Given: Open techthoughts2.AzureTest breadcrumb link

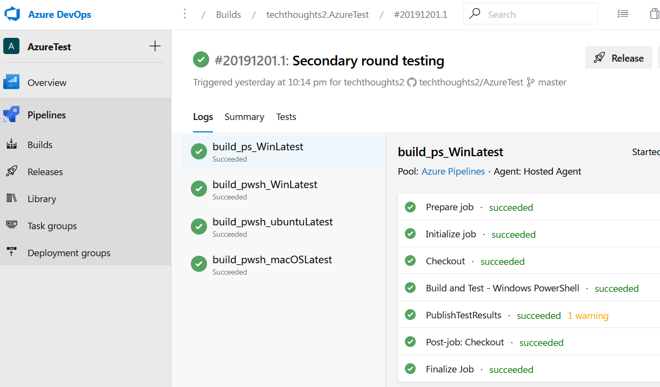Looking at the screenshot, I should (x=317, y=15).
